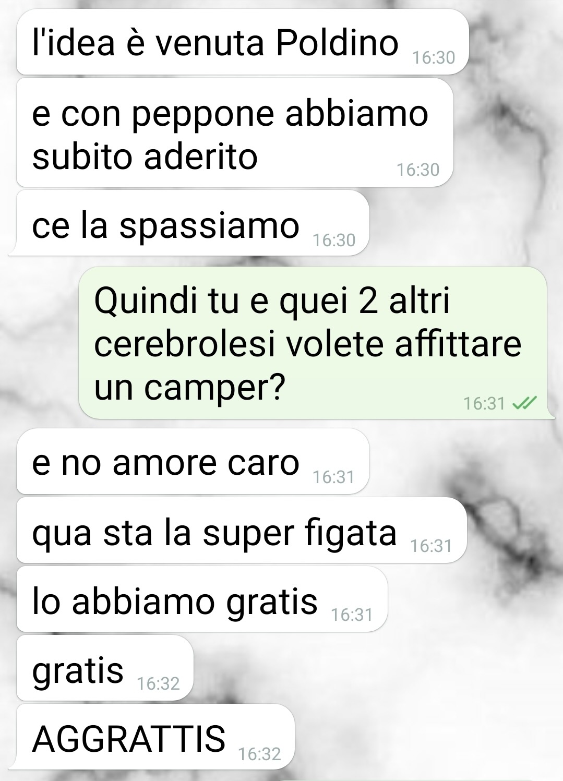Tap the double check read receipt icon

[524, 403]
